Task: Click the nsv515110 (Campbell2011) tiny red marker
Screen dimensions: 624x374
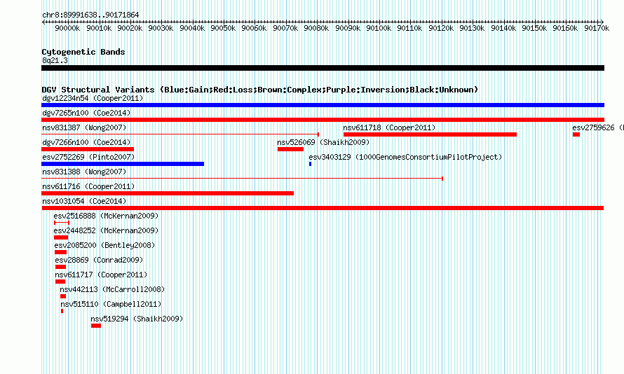Action: coord(62,311)
